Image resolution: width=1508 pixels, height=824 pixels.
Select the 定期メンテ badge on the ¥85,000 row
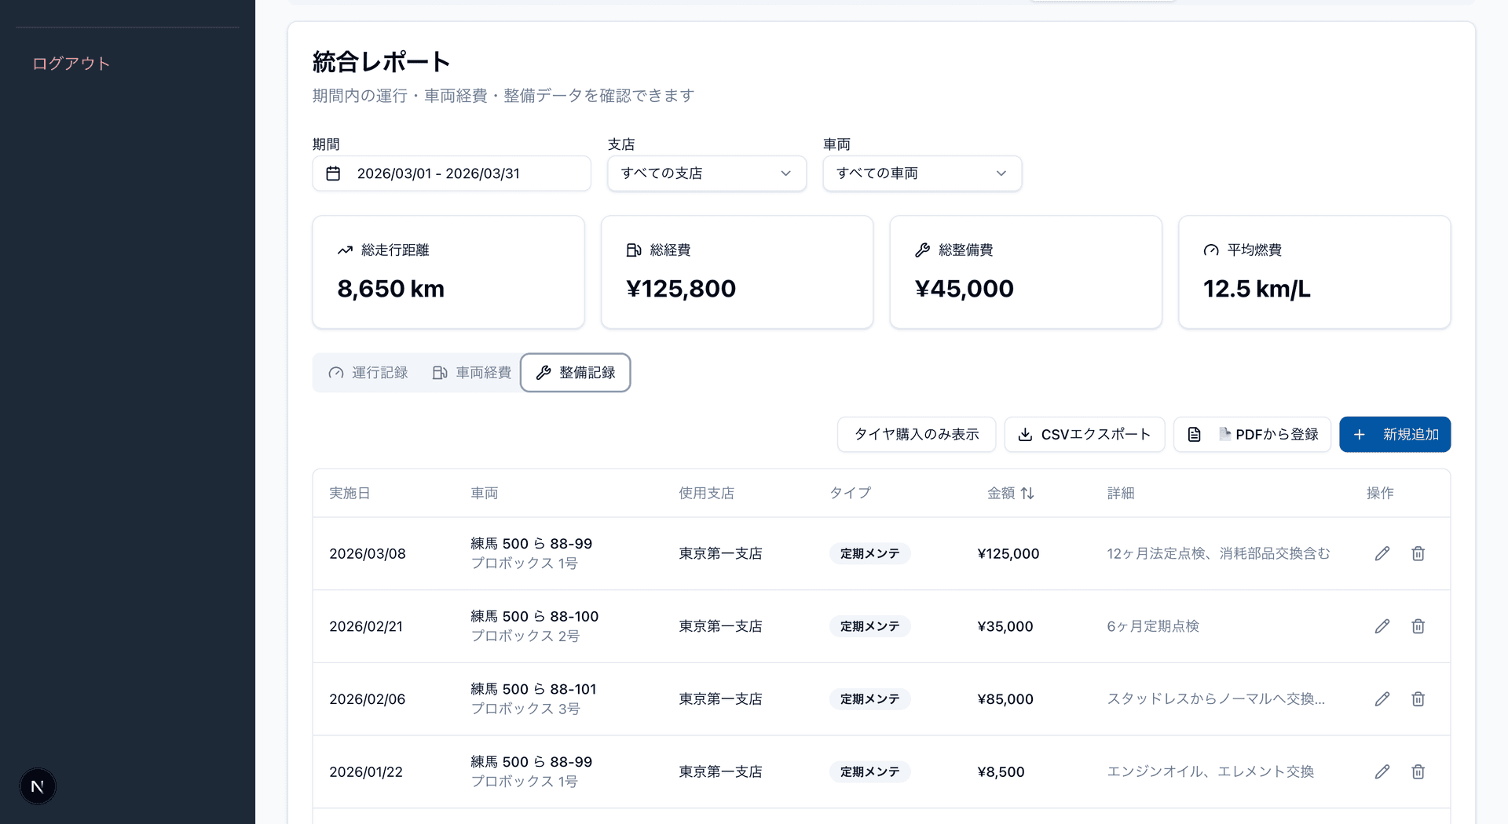(x=869, y=698)
